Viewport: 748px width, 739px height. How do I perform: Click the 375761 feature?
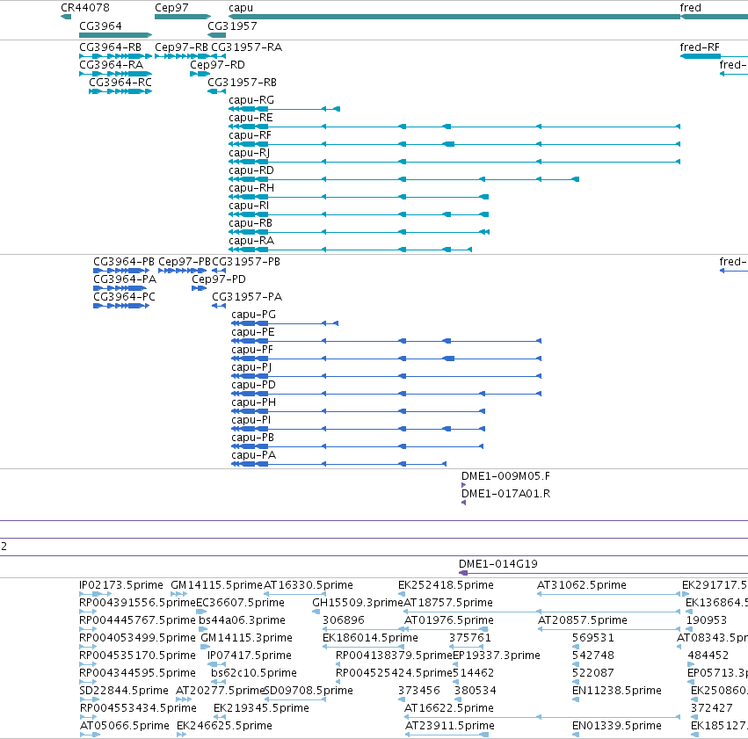pyautogui.click(x=466, y=647)
